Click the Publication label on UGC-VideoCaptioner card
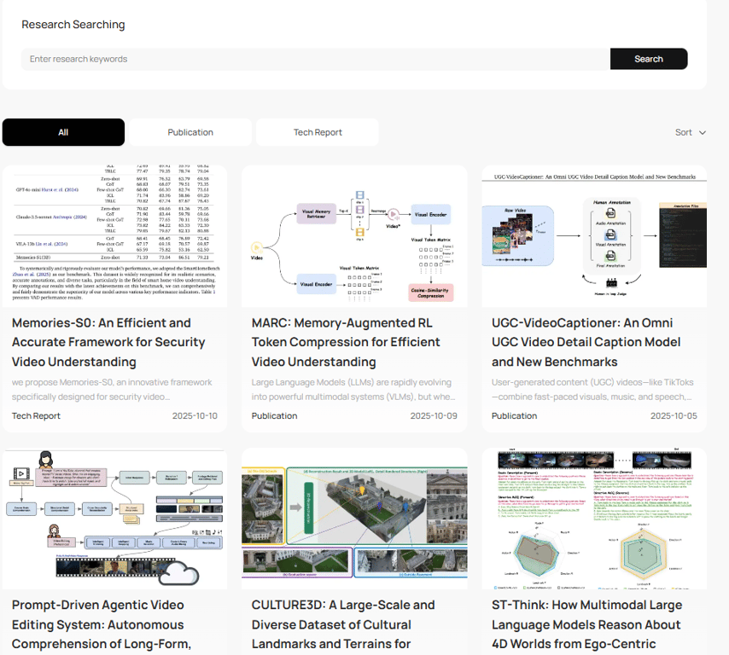729x655 pixels. 514,415
